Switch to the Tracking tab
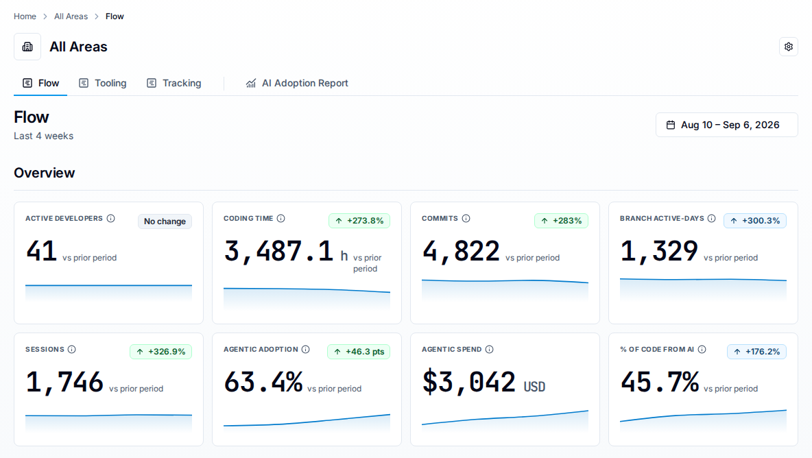This screenshot has height=458, width=812. point(174,84)
